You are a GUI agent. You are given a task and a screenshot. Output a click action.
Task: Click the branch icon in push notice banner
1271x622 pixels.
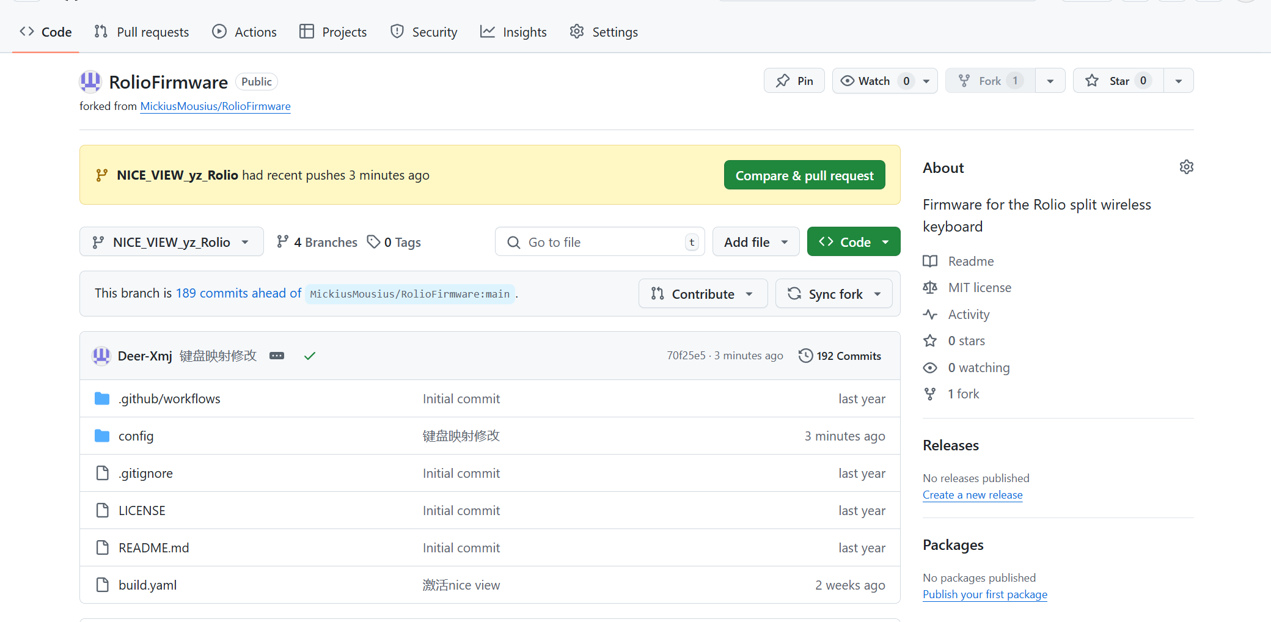coord(102,175)
